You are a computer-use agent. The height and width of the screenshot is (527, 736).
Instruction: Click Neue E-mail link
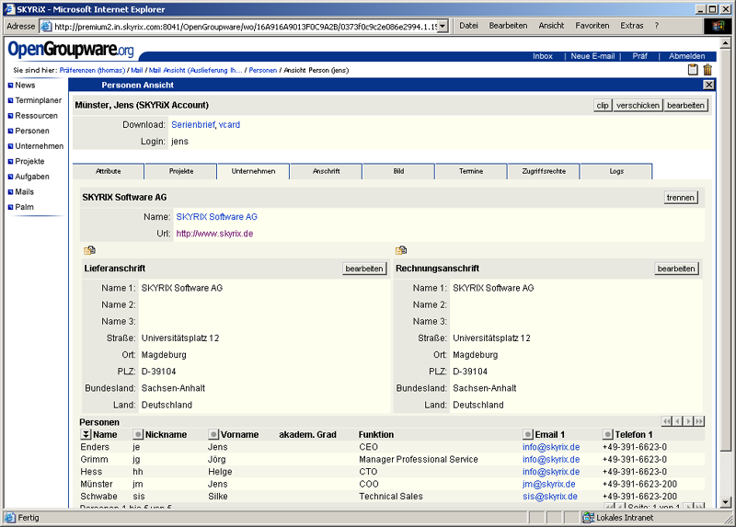coord(592,56)
